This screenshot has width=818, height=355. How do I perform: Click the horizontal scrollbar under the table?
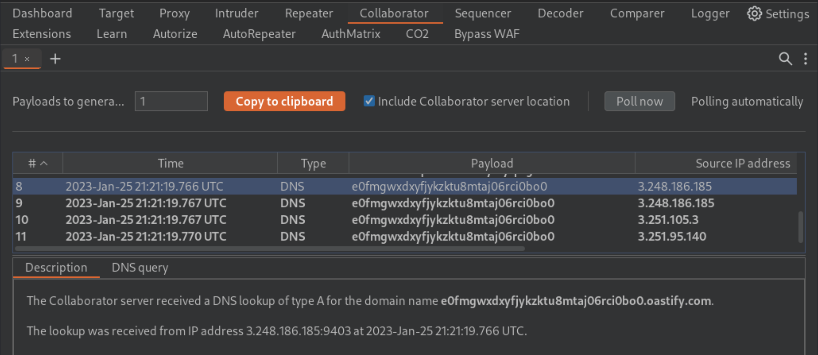270,249
